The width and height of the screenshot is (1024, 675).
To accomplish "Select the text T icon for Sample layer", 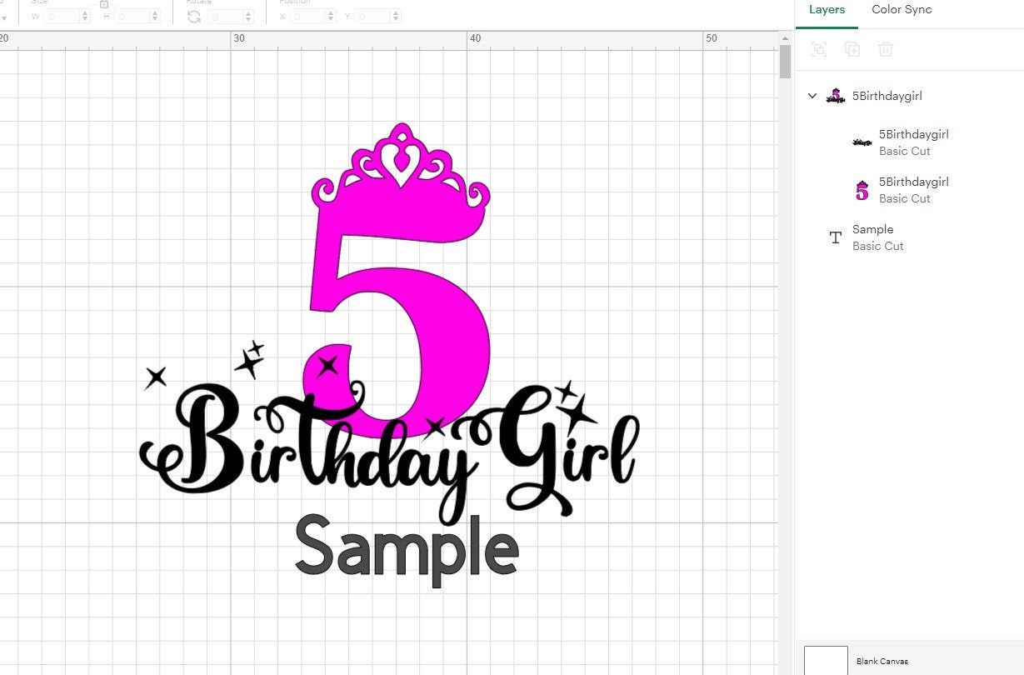I will 836,237.
